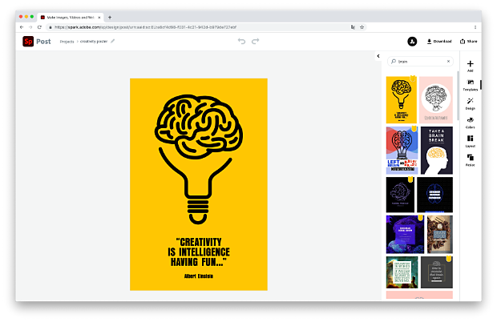This screenshot has width=497, height=322.
Task: Bookmark this page with the star icon
Action: click(362, 27)
